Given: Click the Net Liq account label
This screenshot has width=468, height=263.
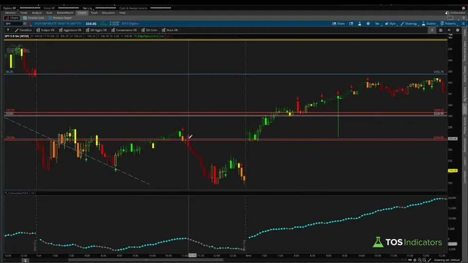Looking at the screenshot, I should click(x=87, y=8).
